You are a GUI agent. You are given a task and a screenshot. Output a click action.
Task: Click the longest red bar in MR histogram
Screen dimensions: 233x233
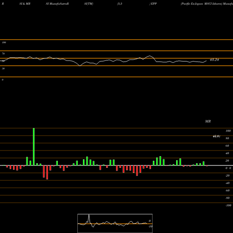click(47, 172)
